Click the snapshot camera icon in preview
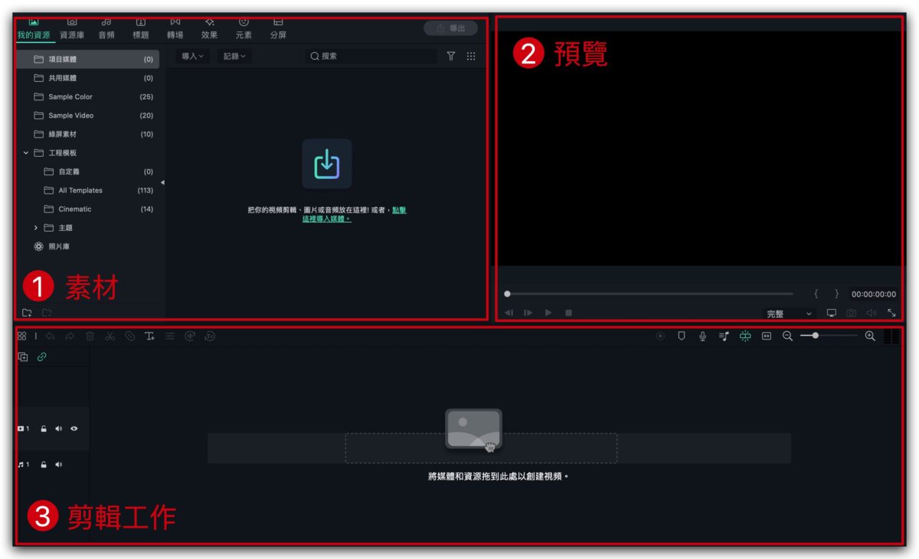The width and height of the screenshot is (919, 559). pos(852,313)
